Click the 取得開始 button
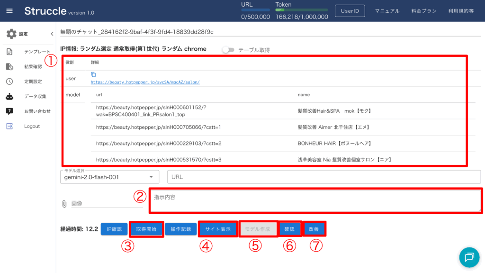 [x=146, y=229]
